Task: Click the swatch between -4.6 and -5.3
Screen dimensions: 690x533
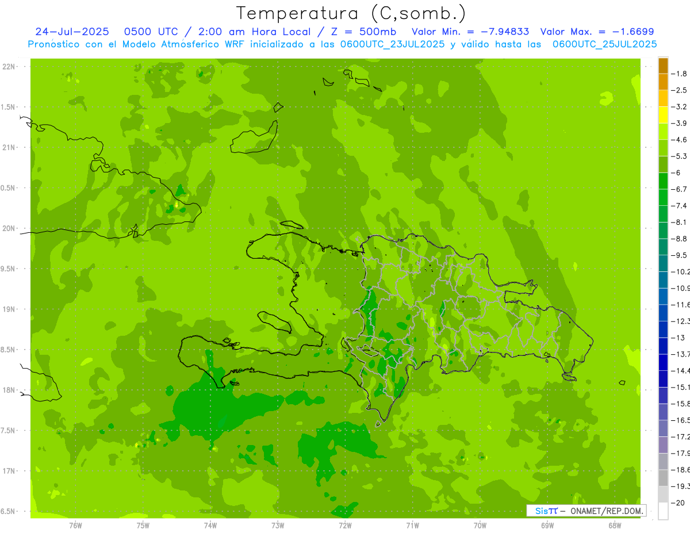Action: tap(663, 148)
